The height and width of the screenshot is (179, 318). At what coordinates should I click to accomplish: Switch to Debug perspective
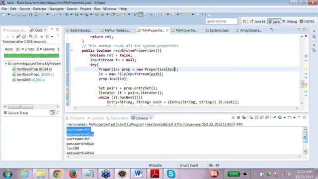[x=290, y=21]
